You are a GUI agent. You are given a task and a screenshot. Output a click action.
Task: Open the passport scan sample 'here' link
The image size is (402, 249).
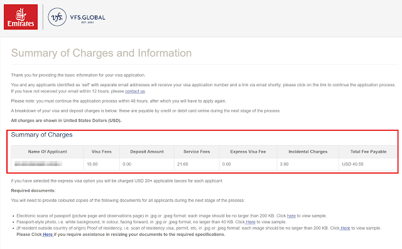(291, 216)
